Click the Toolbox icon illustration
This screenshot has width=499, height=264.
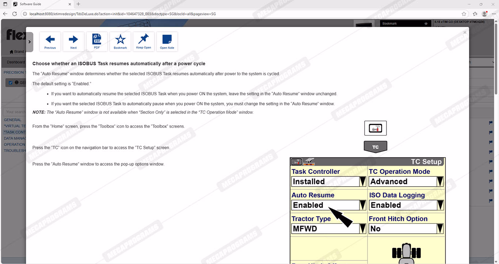point(375,128)
